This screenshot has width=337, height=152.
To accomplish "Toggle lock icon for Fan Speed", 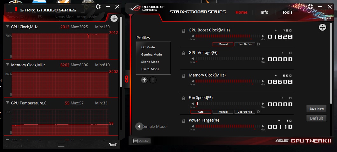I will (184, 98).
